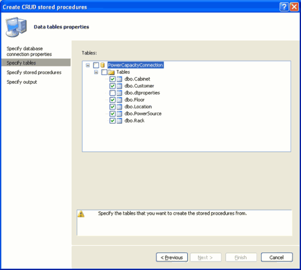Go to the Specify stored procedures step
Viewport: 301px width, 270px height.
click(34, 73)
